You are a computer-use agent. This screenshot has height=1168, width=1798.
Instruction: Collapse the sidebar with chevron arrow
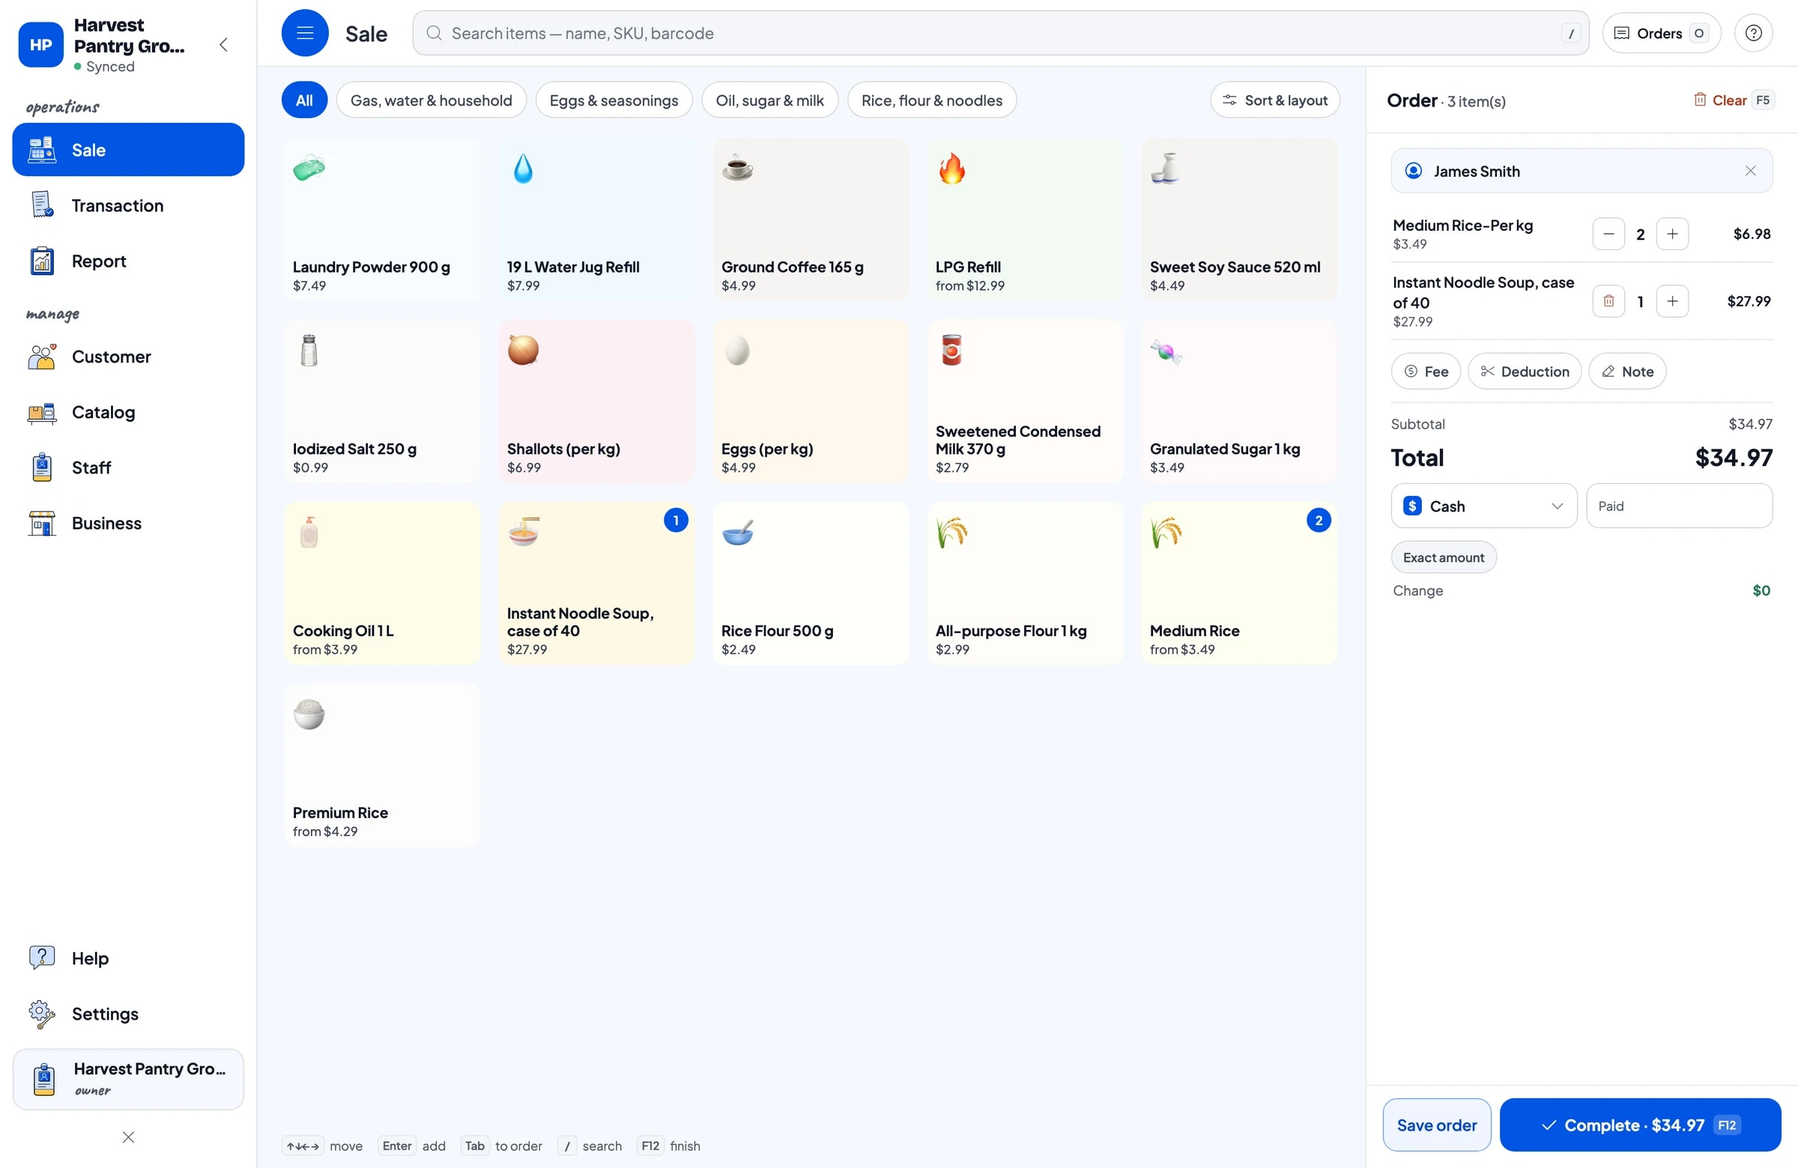point(223,44)
